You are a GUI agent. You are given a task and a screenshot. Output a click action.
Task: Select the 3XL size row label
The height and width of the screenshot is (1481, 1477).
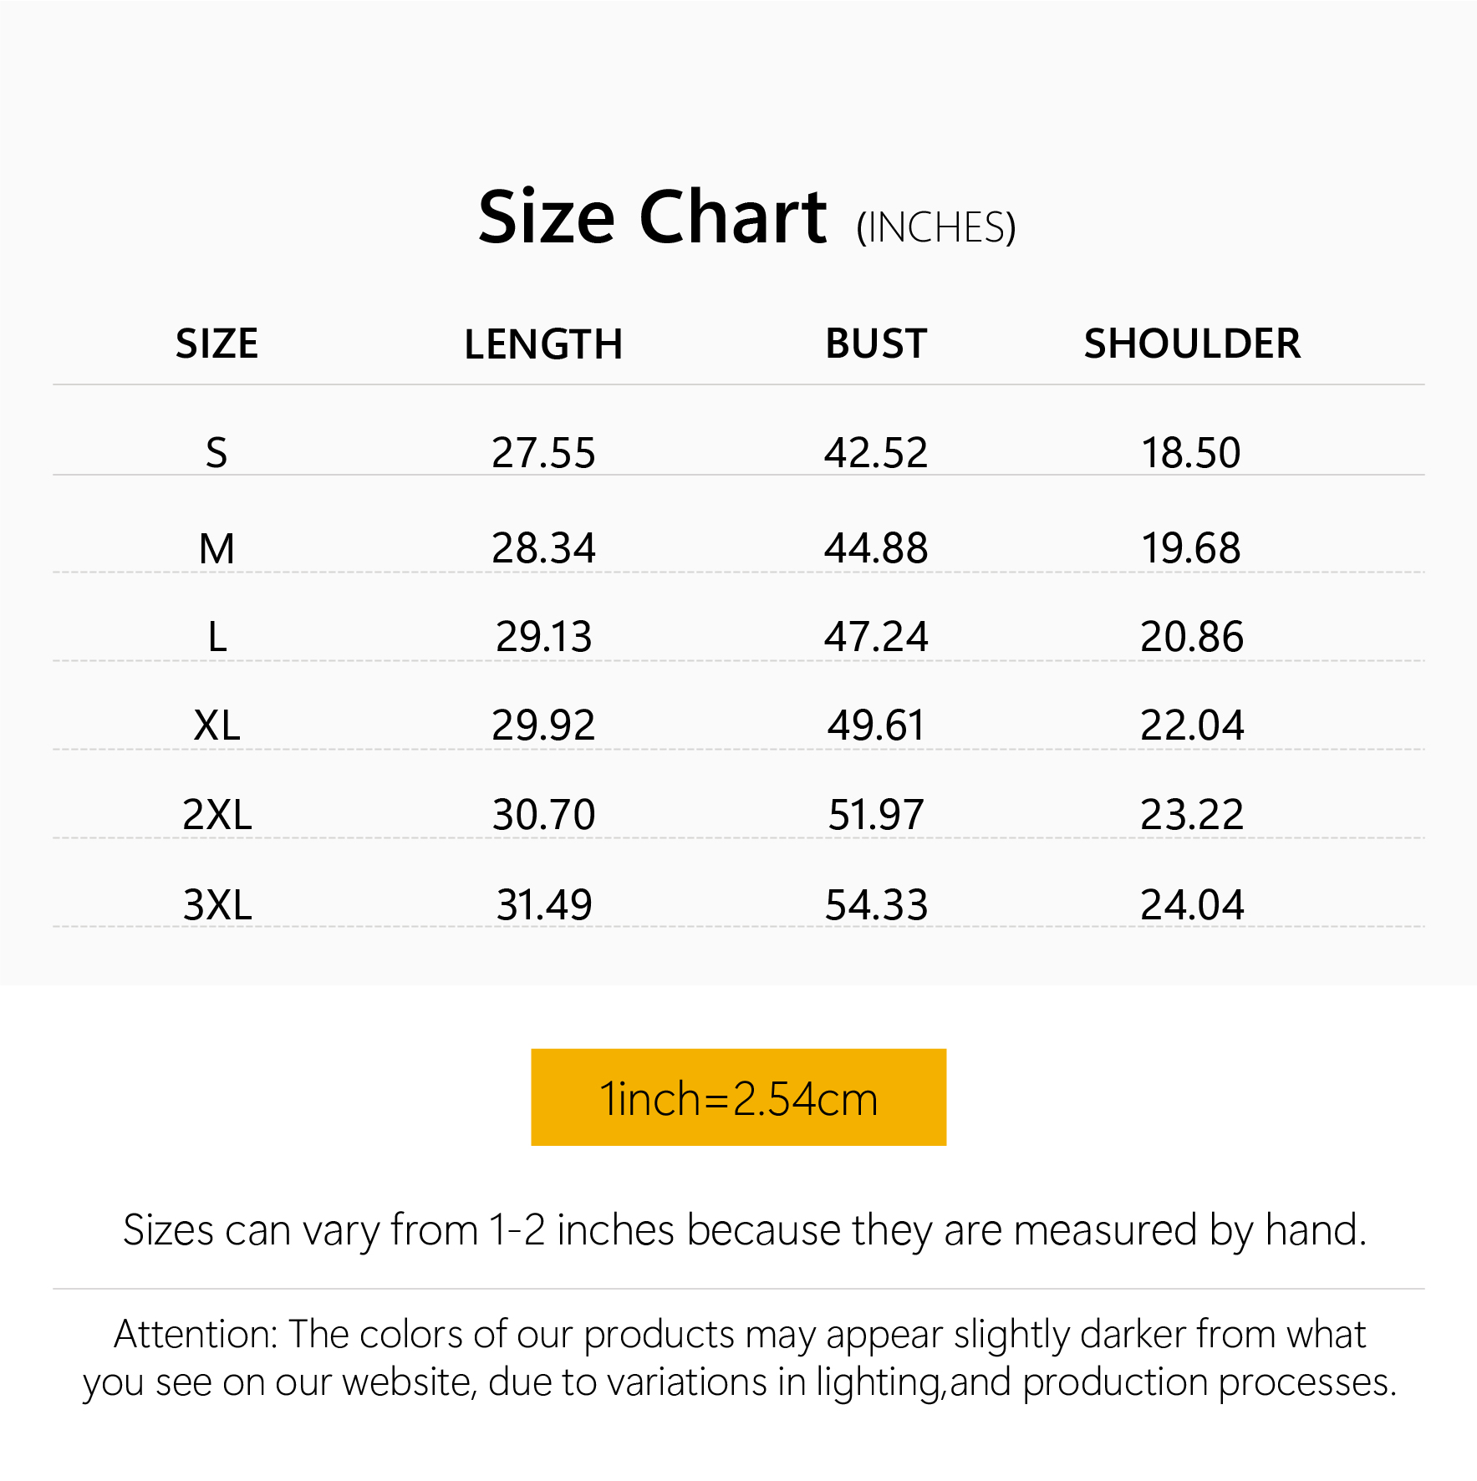(216, 904)
